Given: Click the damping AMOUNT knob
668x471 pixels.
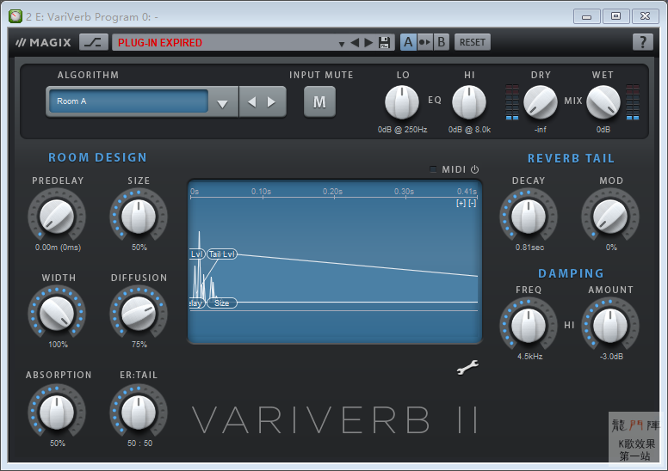Looking at the screenshot, I should coord(610,326).
